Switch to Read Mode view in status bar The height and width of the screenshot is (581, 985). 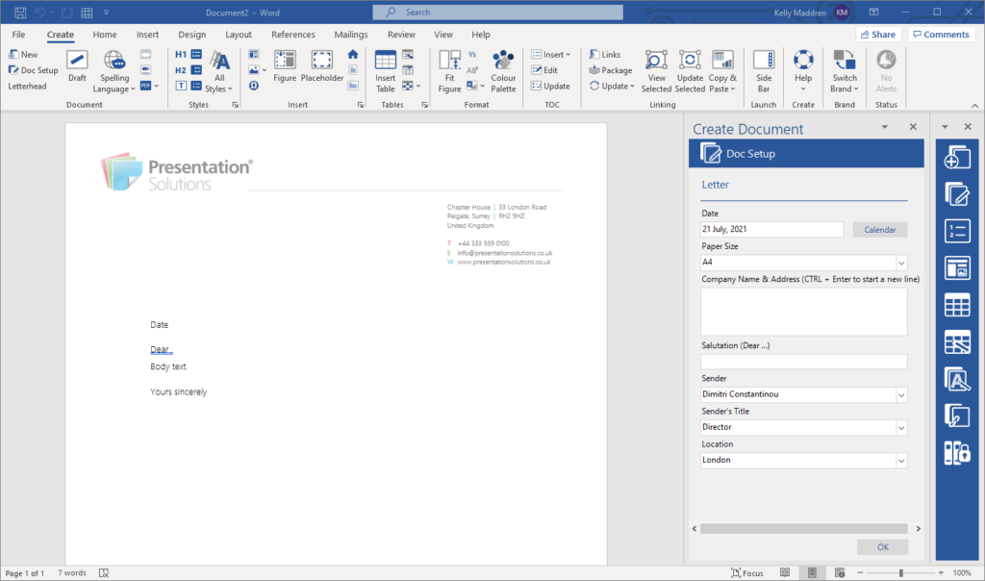pyautogui.click(x=785, y=573)
